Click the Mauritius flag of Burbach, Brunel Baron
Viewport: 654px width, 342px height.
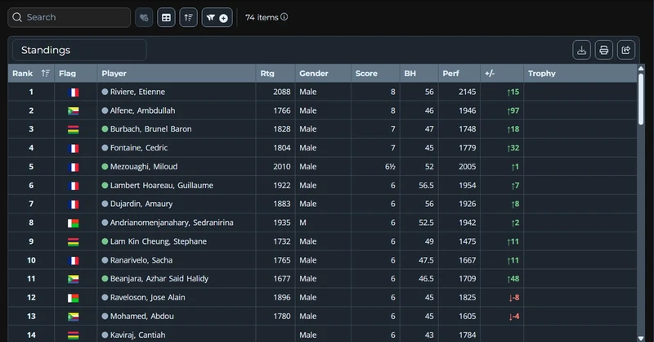pos(74,129)
